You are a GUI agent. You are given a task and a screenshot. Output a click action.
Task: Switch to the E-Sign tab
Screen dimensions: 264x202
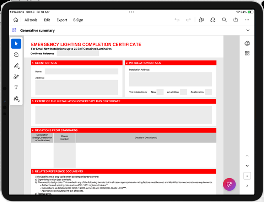pos(78,20)
